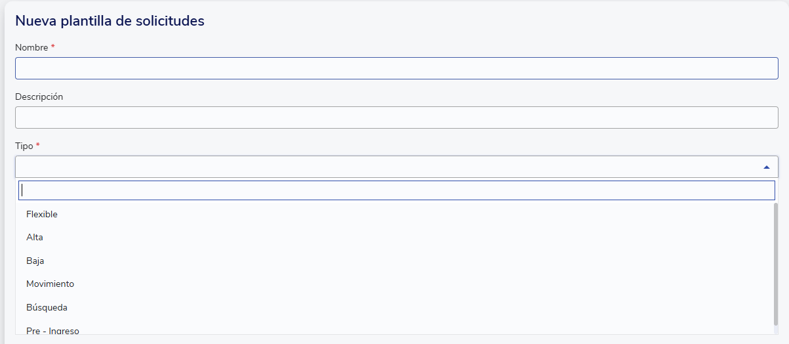Screen dimensions: 789x344
Task: Focus the Descripción input field
Action: (x=396, y=118)
